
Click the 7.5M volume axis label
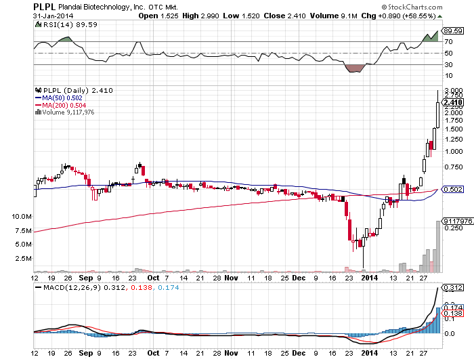(23, 231)
